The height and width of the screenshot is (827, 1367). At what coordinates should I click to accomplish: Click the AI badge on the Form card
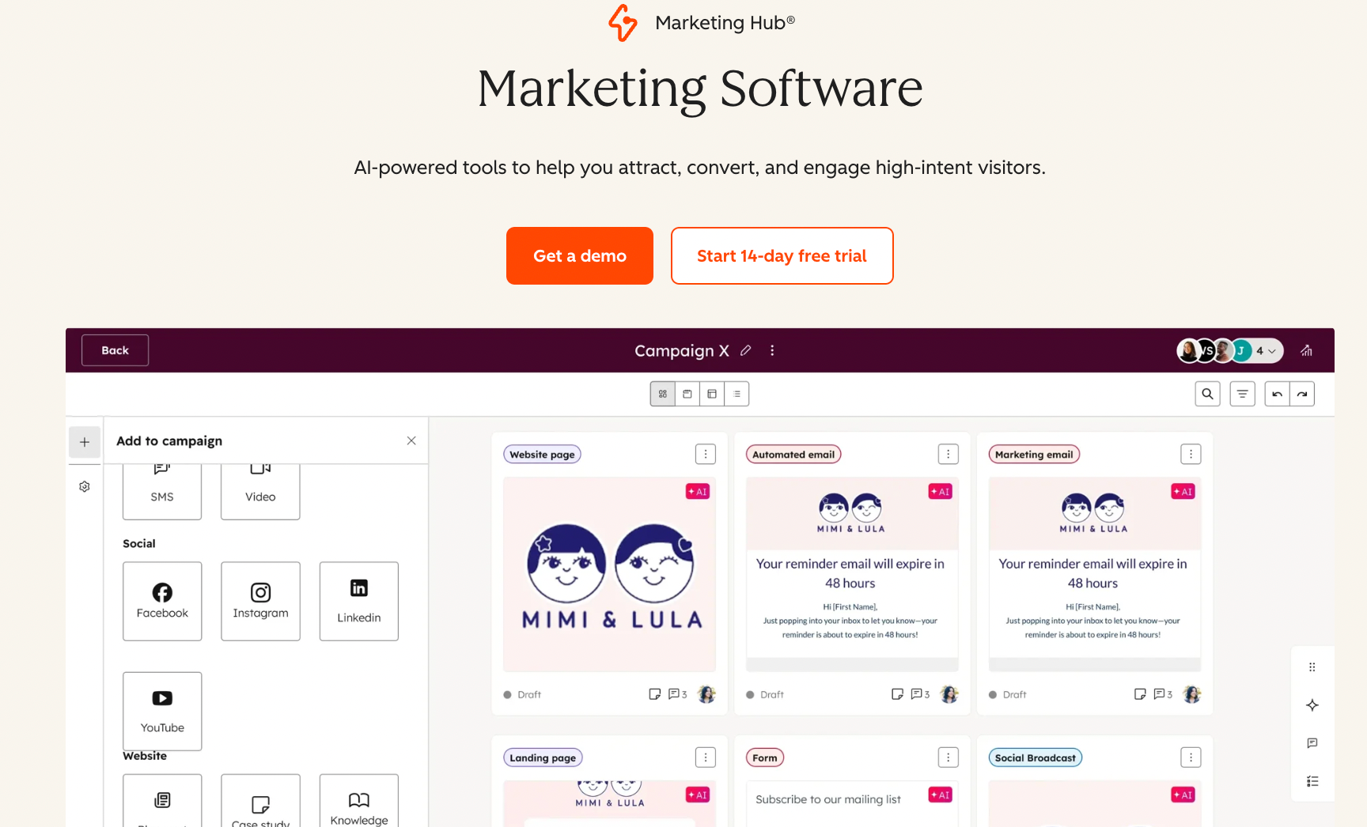(x=941, y=795)
